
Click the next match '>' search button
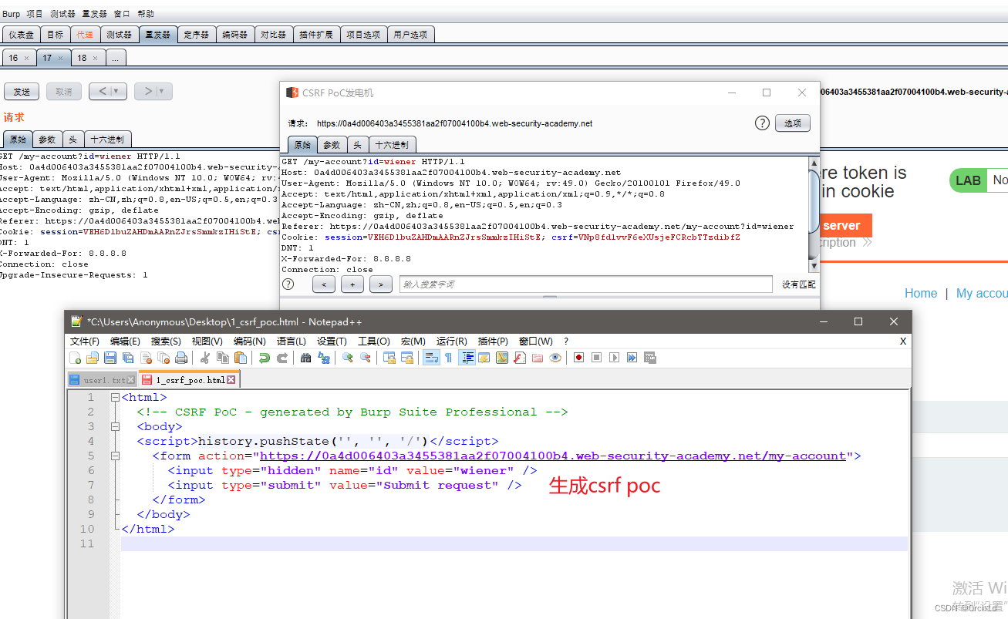[x=381, y=284]
